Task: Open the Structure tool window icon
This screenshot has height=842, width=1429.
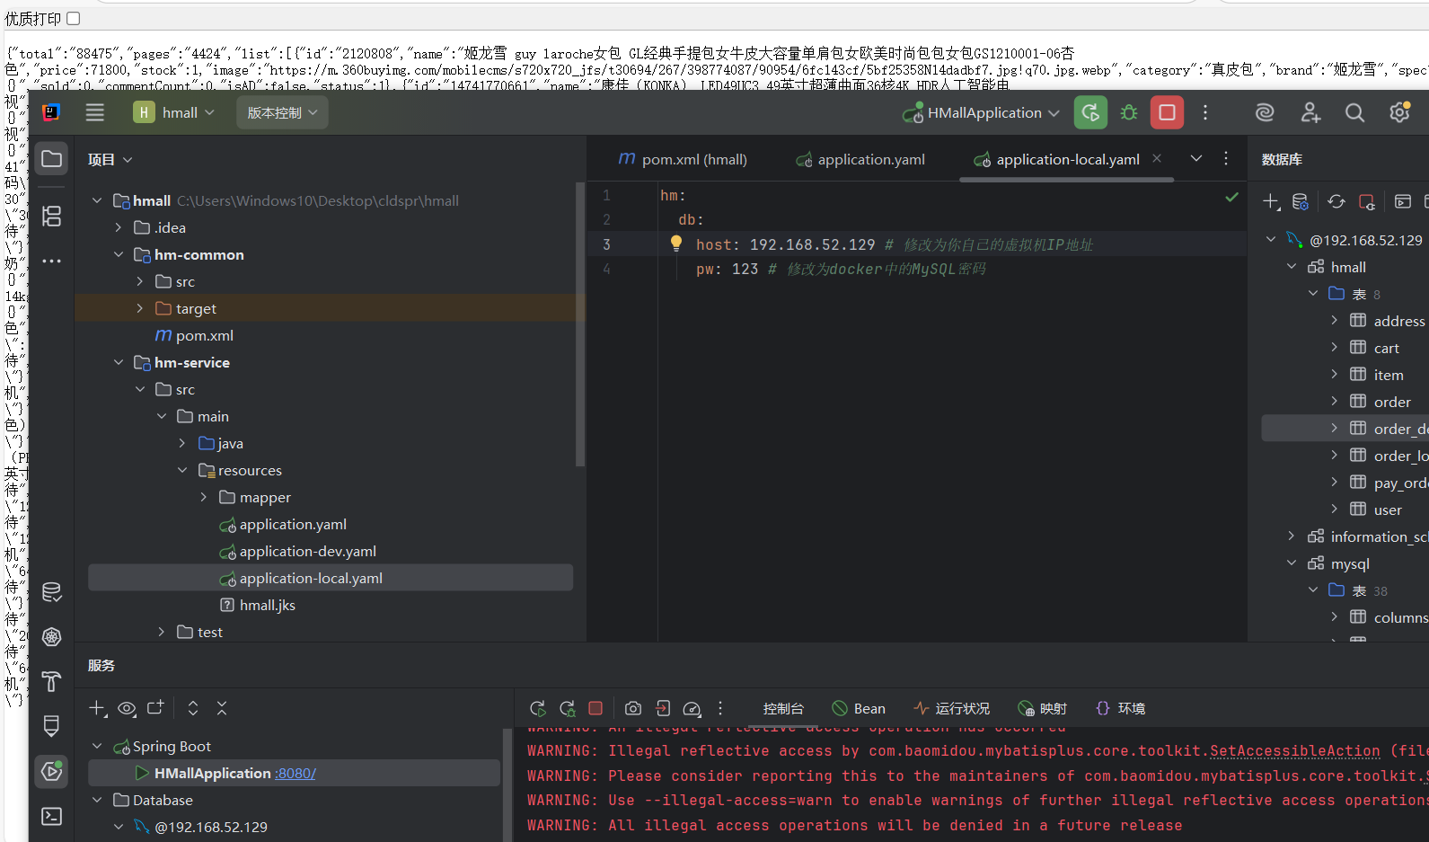Action: pyautogui.click(x=52, y=216)
